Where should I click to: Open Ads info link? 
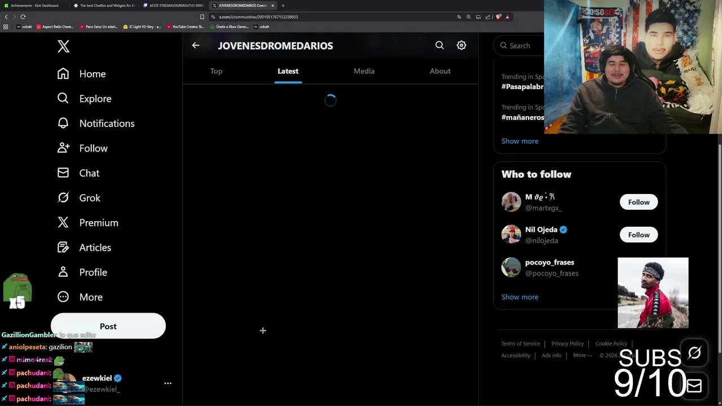coord(552,355)
